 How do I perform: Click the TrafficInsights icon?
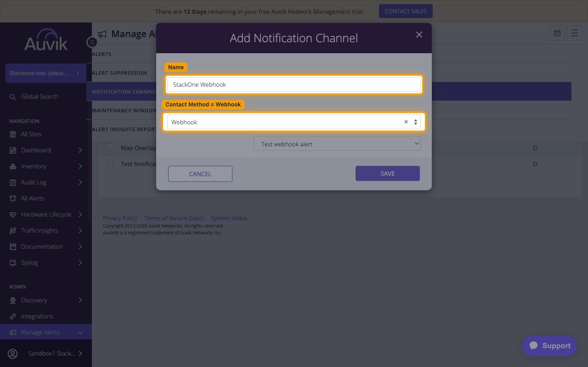click(13, 231)
